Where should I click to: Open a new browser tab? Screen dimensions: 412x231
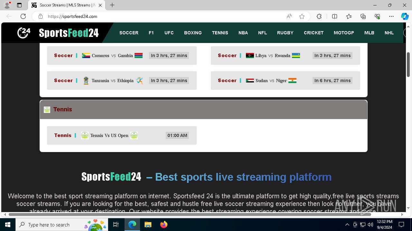[112, 5]
